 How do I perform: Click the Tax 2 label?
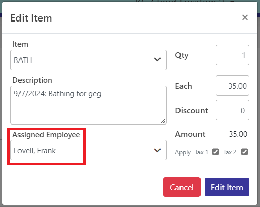230,152
